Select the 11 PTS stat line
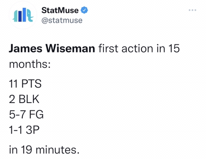The image size is (206, 159). tap(25, 83)
